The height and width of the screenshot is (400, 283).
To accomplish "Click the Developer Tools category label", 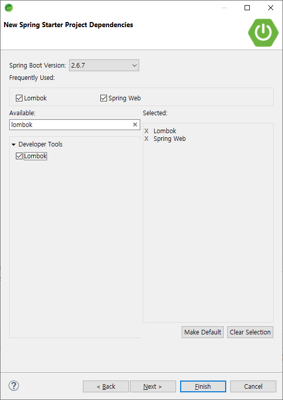I will pyautogui.click(x=40, y=144).
